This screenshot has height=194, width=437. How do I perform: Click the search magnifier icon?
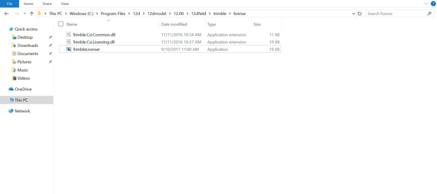(429, 14)
